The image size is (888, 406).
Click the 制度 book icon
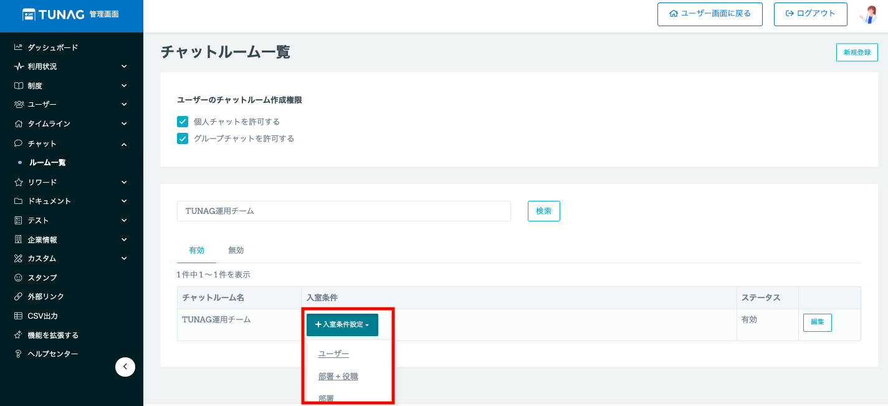tap(19, 85)
